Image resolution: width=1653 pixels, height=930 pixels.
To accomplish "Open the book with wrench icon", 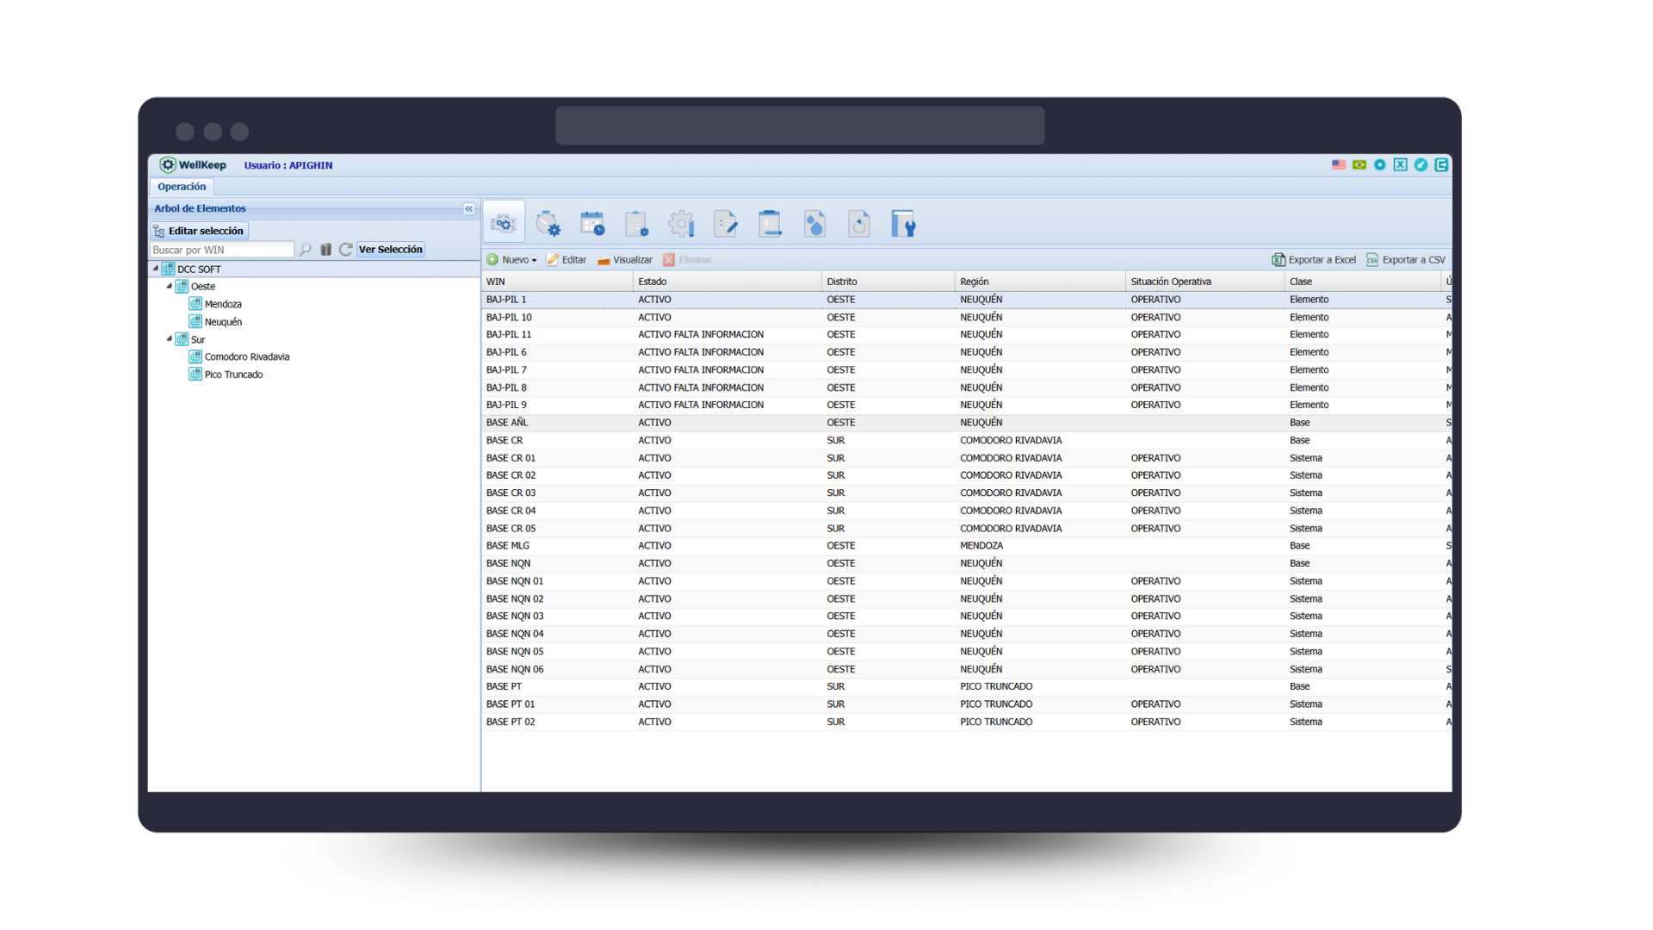I will point(902,224).
